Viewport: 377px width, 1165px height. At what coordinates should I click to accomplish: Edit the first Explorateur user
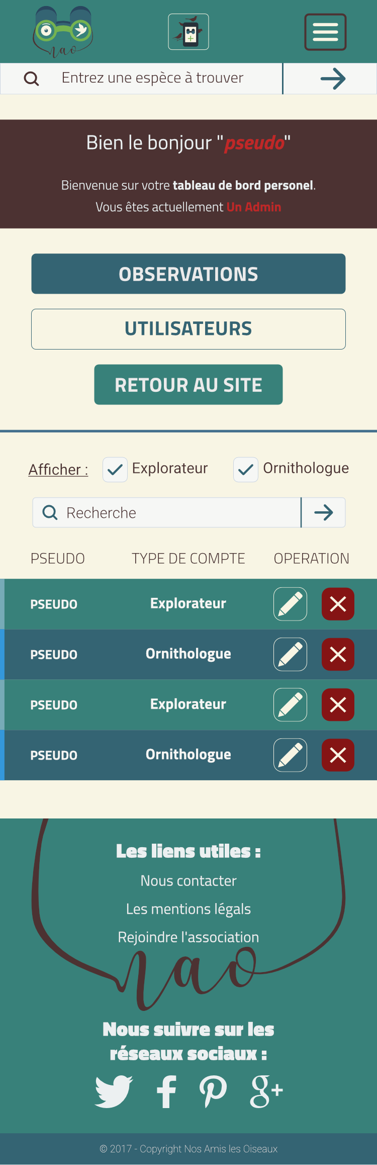[290, 604]
